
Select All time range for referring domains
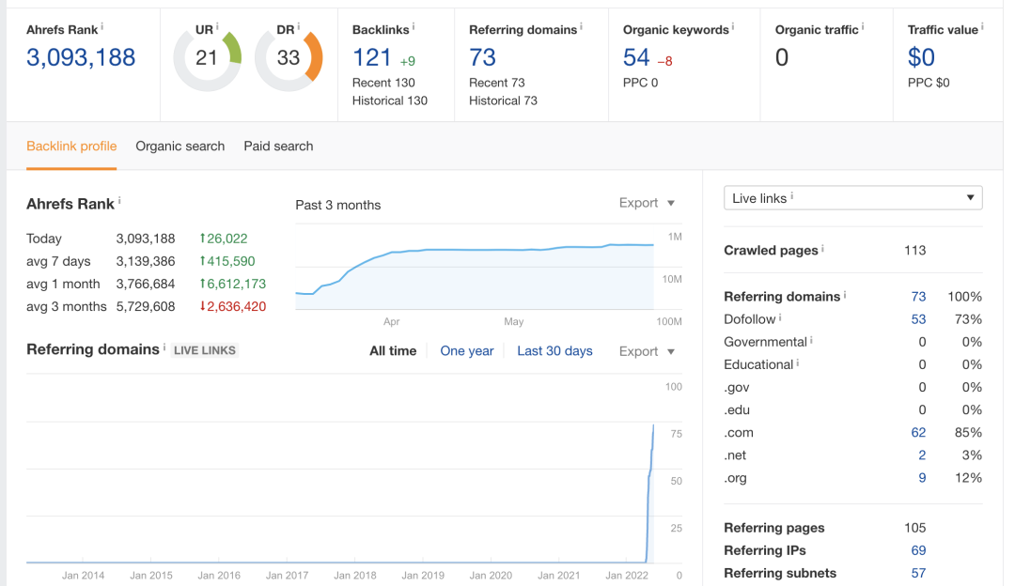[x=392, y=351]
